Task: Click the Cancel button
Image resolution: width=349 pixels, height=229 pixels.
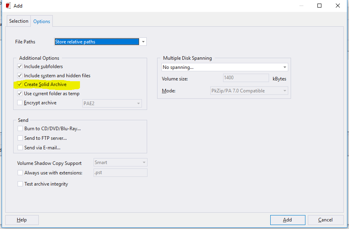Action: pos(326,220)
